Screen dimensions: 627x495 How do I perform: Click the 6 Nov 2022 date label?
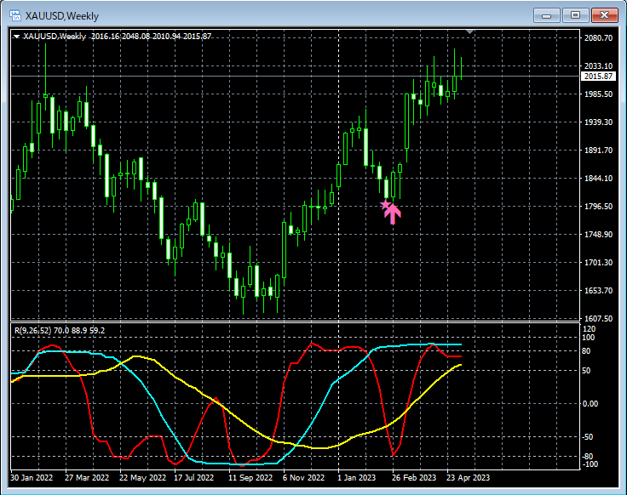(x=303, y=477)
